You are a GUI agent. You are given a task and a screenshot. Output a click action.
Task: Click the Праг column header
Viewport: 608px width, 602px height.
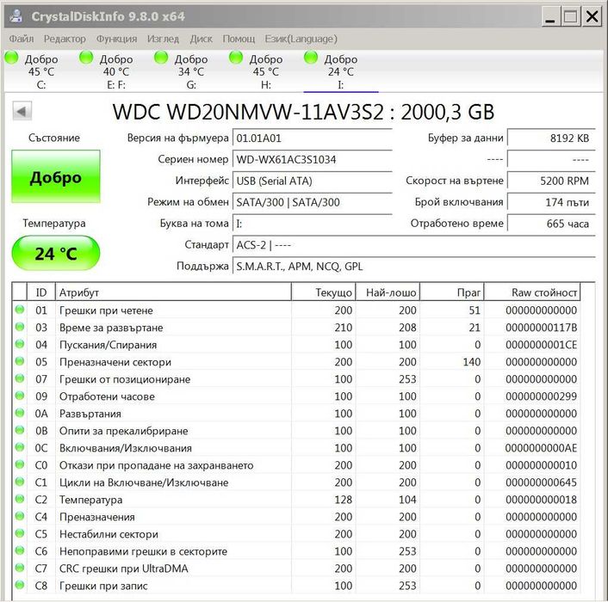[452, 292]
